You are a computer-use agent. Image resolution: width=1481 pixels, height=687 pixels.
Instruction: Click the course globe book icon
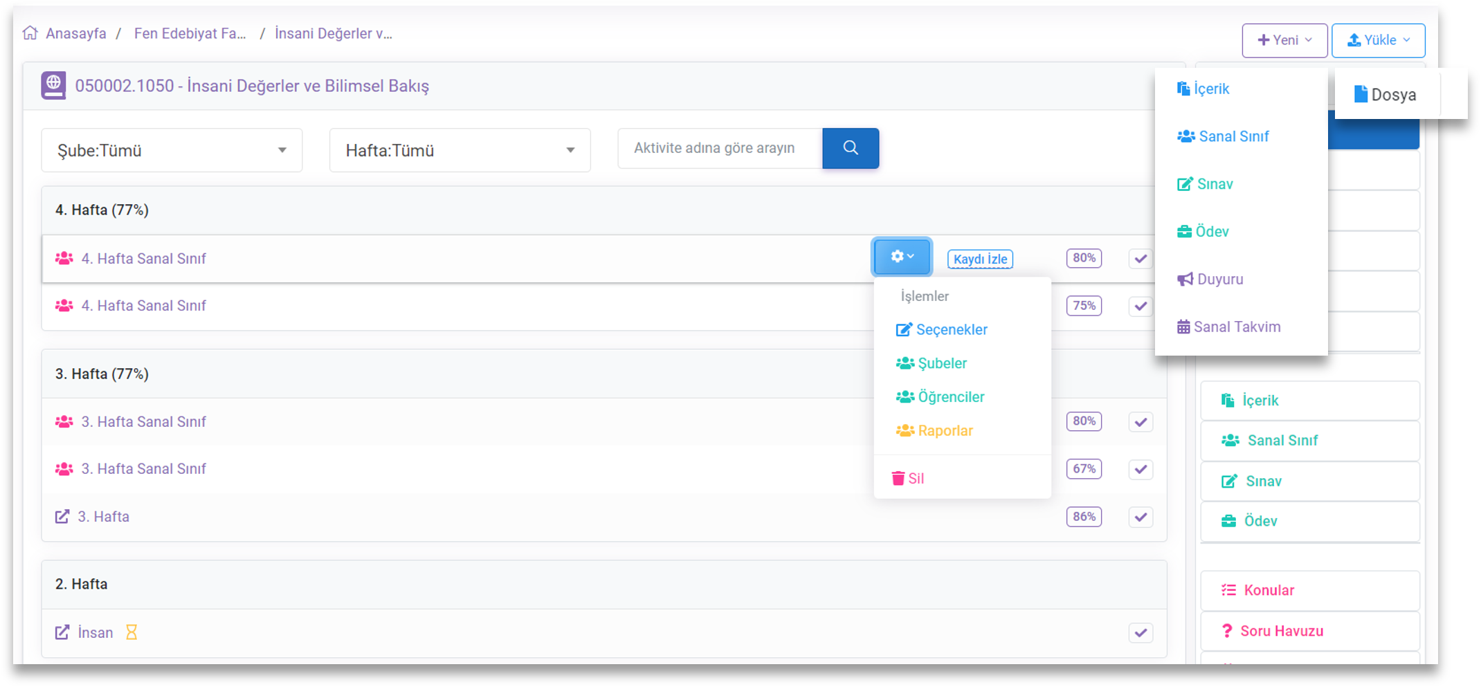pyautogui.click(x=53, y=86)
